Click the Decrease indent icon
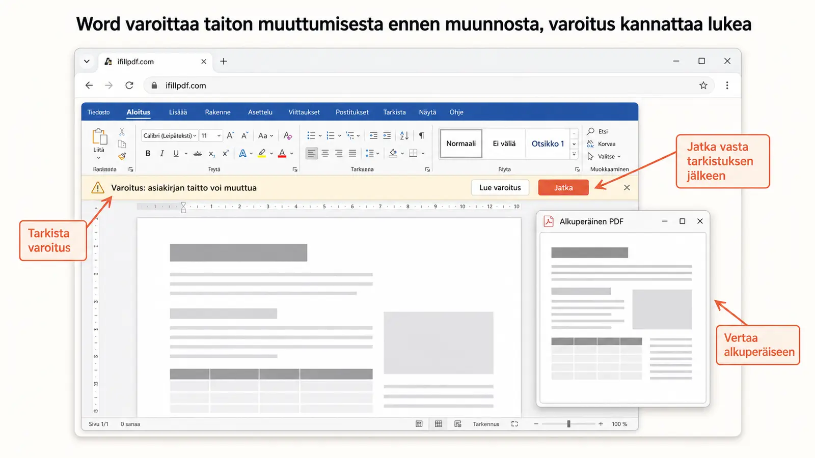 [373, 135]
